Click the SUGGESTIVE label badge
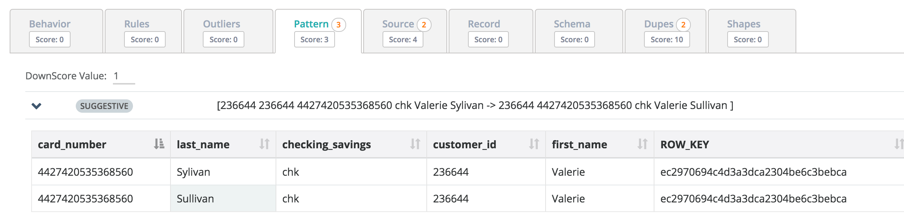 pyautogui.click(x=104, y=106)
